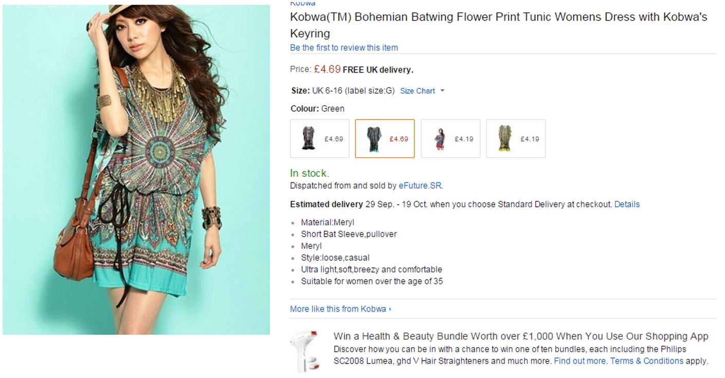Viewport: 725px width, 378px height.
Task: Open the Size Chart link
Action: tap(417, 91)
